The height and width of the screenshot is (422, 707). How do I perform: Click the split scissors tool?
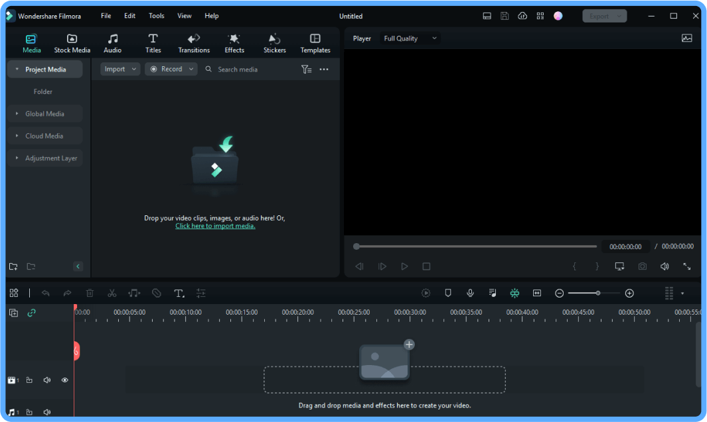pos(112,293)
